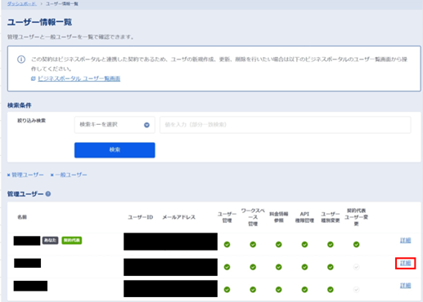Screen dimensions: 423x302
Task: Click the blue 検索 button
Action: 115,150
